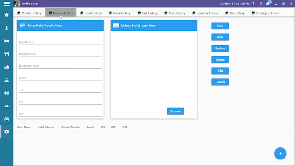Click the Cancel button
The width and height of the screenshot is (295, 166).
pyautogui.click(x=220, y=82)
